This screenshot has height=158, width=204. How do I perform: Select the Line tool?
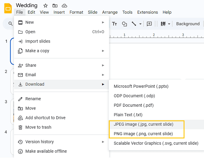tap(134, 24)
